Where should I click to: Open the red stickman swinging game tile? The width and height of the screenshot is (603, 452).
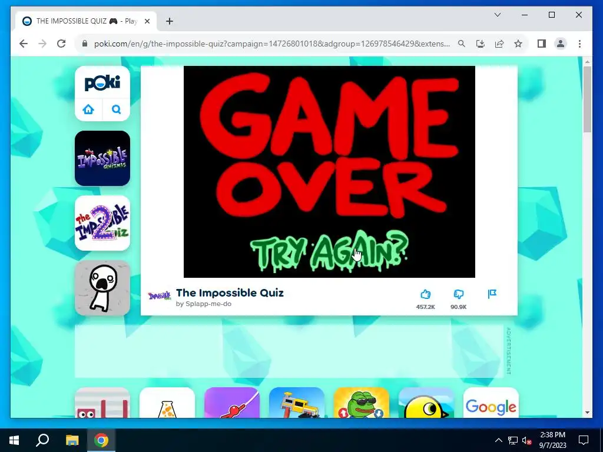[232, 403]
